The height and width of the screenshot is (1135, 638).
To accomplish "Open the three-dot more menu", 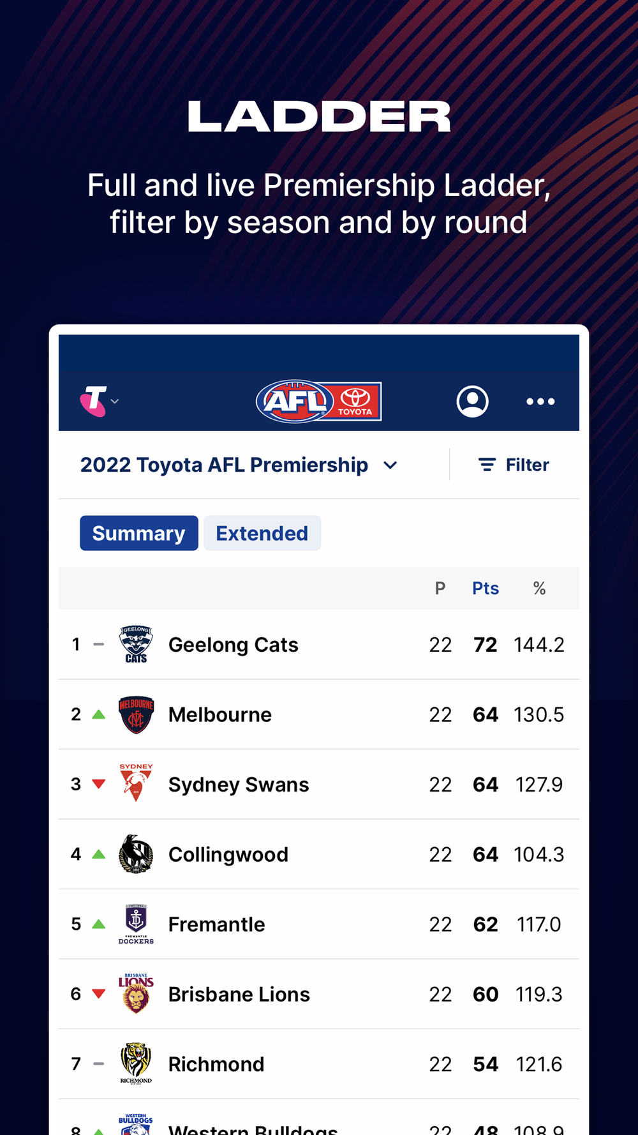I will (540, 402).
